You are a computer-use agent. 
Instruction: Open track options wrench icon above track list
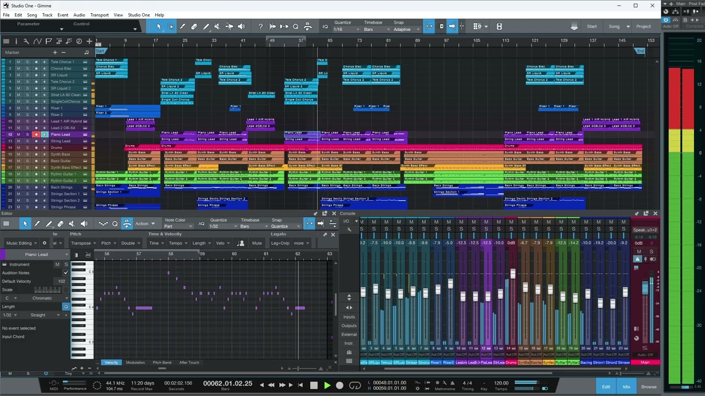click(x=26, y=41)
